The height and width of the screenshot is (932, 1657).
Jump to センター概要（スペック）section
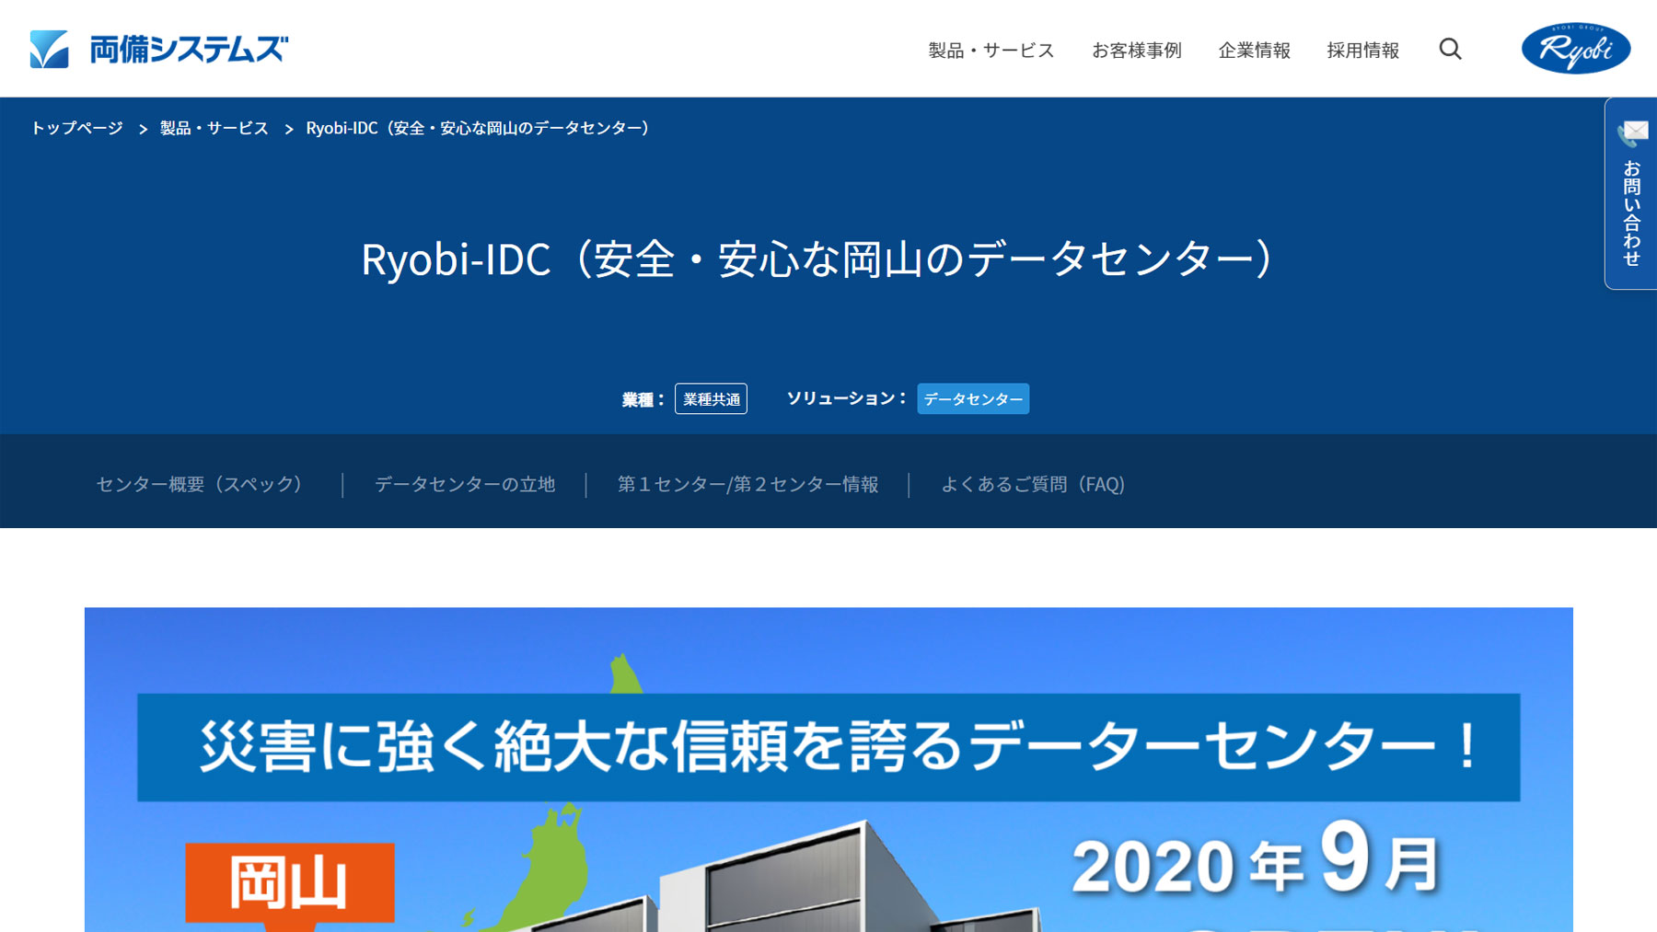coord(200,484)
